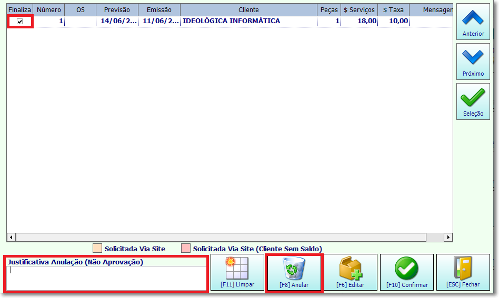Click the Solicitada Via Site legend label
This screenshot has height=298, width=499.
pos(135,249)
